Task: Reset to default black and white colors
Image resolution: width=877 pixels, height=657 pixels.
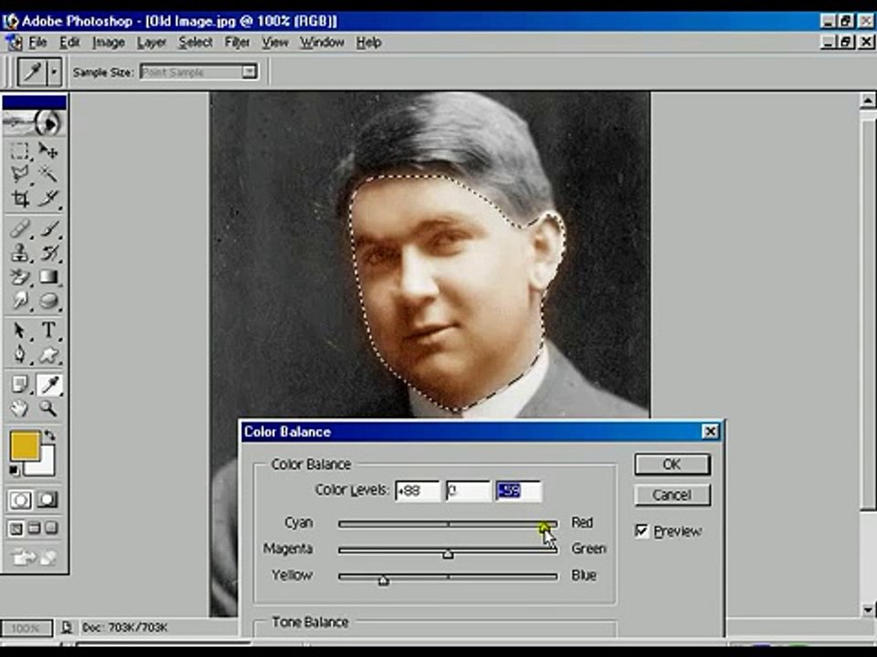Action: 14,471
